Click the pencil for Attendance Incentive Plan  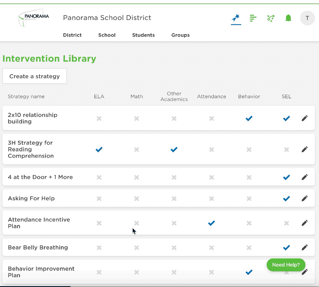pyautogui.click(x=305, y=223)
